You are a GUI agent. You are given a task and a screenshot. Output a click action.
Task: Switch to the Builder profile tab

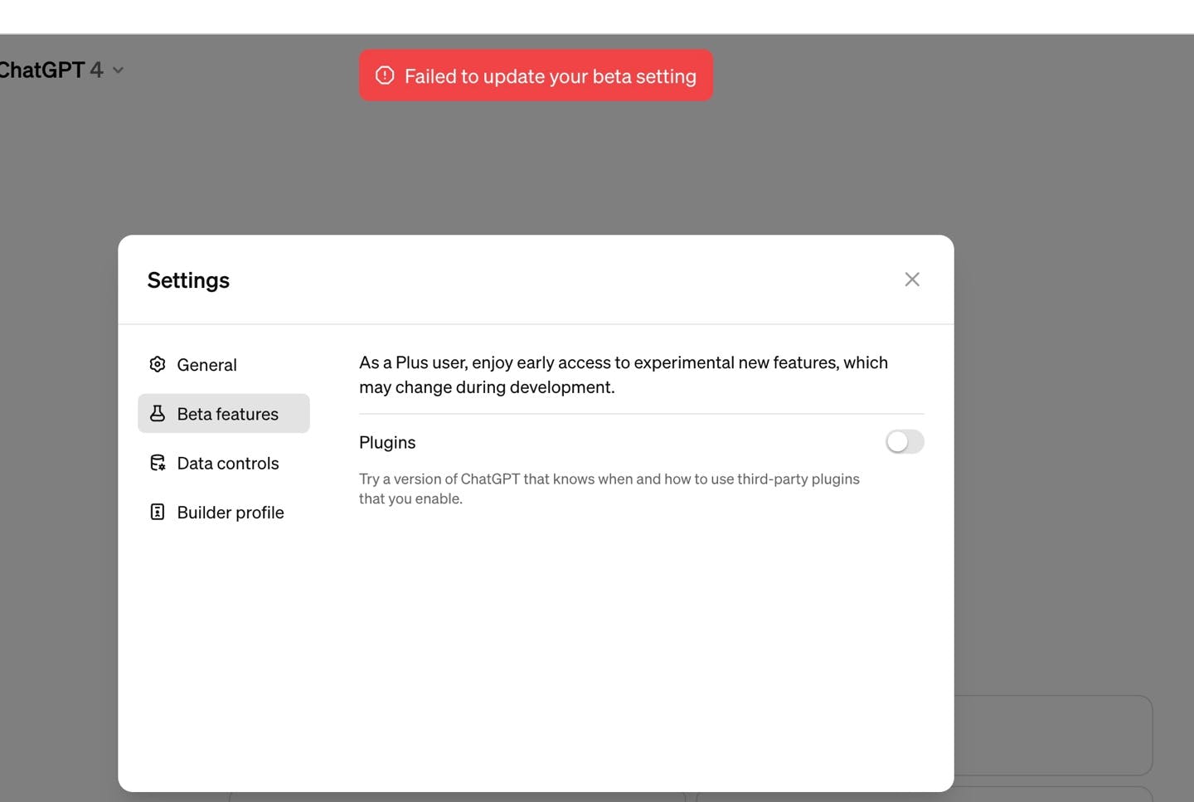[224, 512]
